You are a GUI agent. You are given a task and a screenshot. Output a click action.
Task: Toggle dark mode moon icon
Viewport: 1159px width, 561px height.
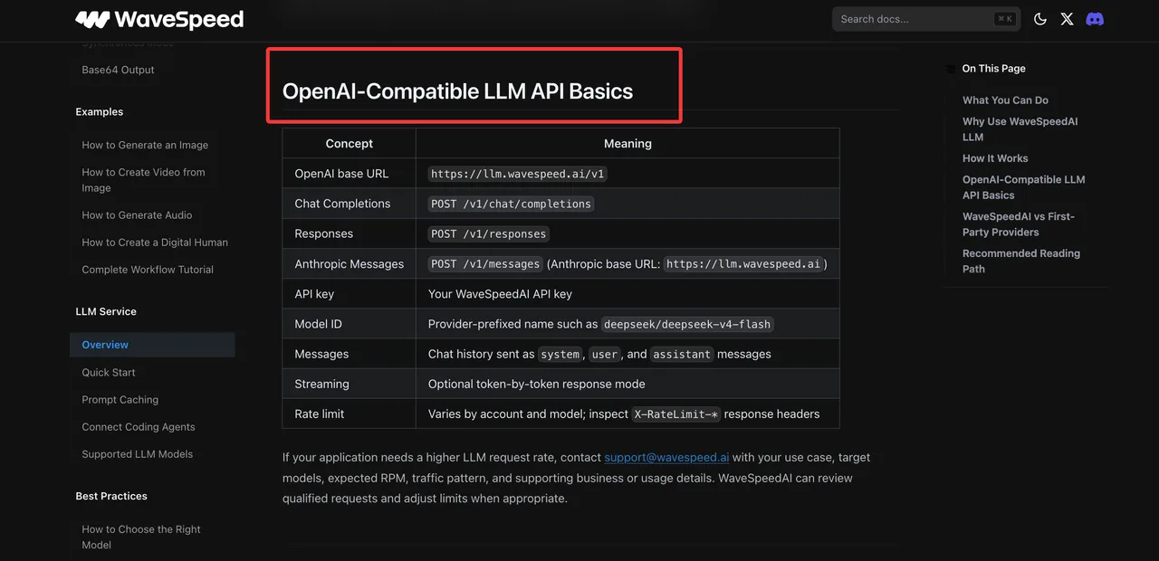[1040, 19]
